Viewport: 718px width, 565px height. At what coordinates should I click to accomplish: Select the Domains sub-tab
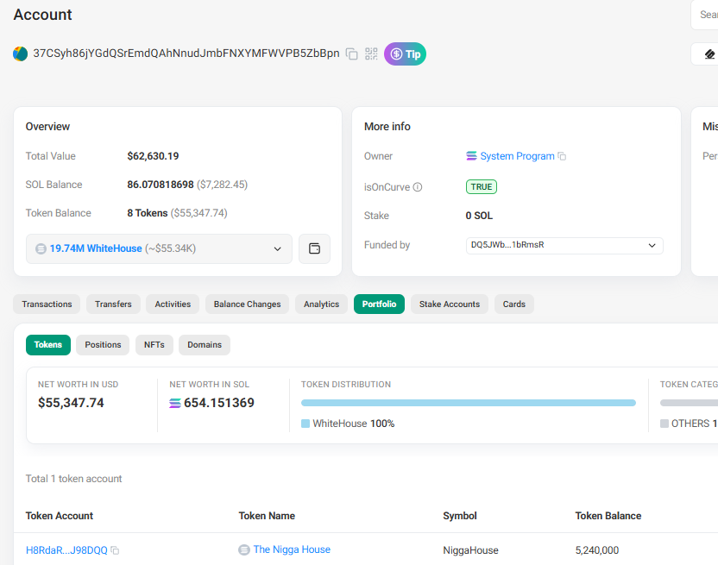[205, 345]
